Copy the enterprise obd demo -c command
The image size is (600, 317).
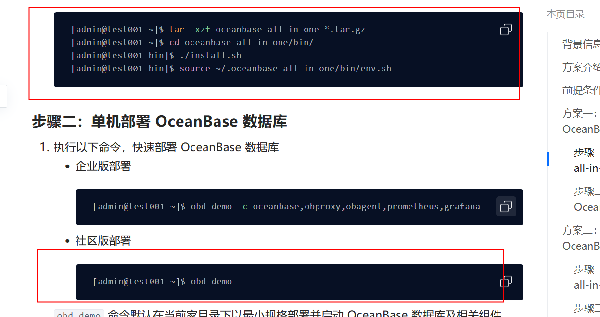click(x=506, y=206)
